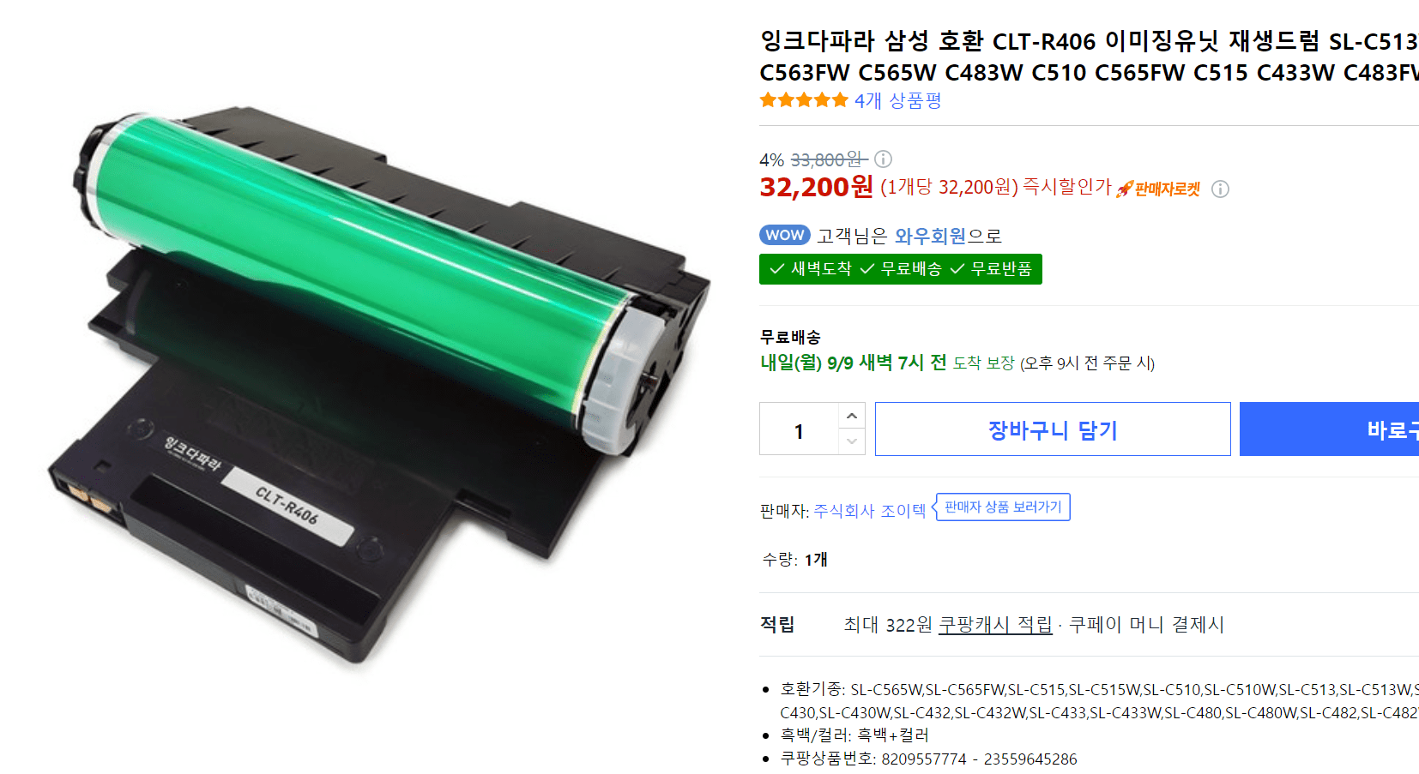The width and height of the screenshot is (1419, 774).
Task: Click the info icon next to original price
Action: click(883, 159)
